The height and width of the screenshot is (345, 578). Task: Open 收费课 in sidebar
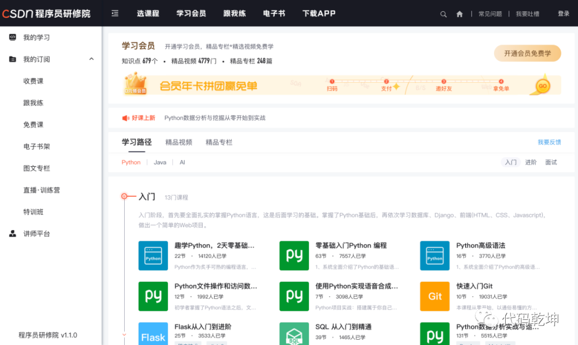tap(33, 81)
